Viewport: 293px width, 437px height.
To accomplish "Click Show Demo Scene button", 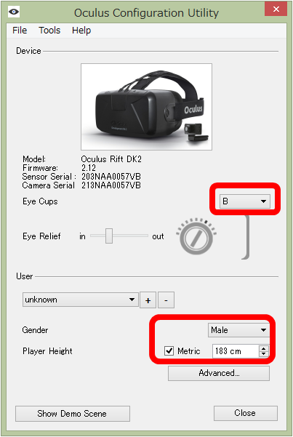I will [x=73, y=414].
